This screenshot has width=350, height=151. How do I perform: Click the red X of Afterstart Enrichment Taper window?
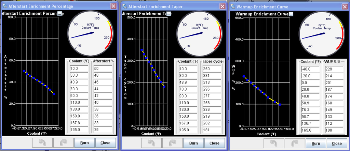pos(223,6)
